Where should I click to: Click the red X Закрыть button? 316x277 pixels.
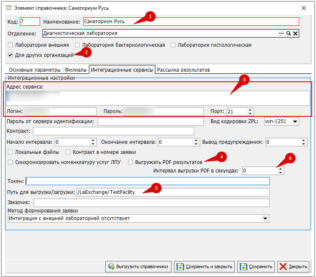(x=293, y=266)
